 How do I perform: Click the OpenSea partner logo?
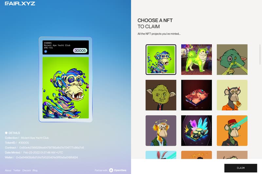(118, 170)
